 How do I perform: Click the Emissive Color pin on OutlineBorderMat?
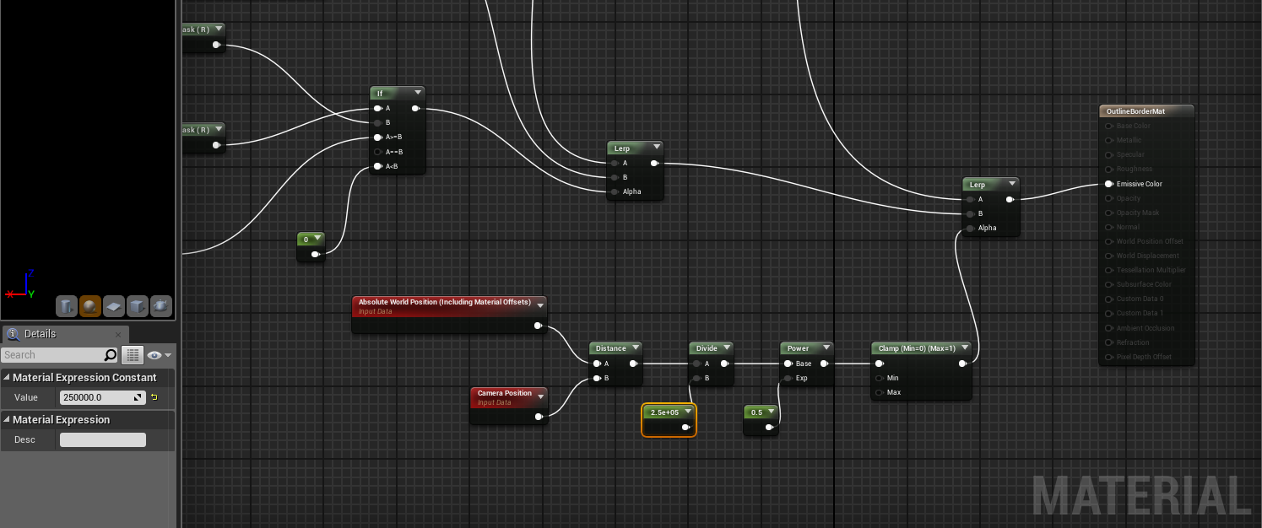[1108, 184]
